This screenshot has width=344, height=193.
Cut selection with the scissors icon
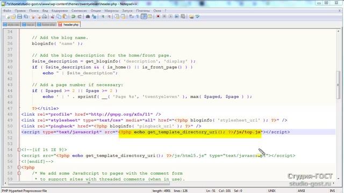pos(53,17)
